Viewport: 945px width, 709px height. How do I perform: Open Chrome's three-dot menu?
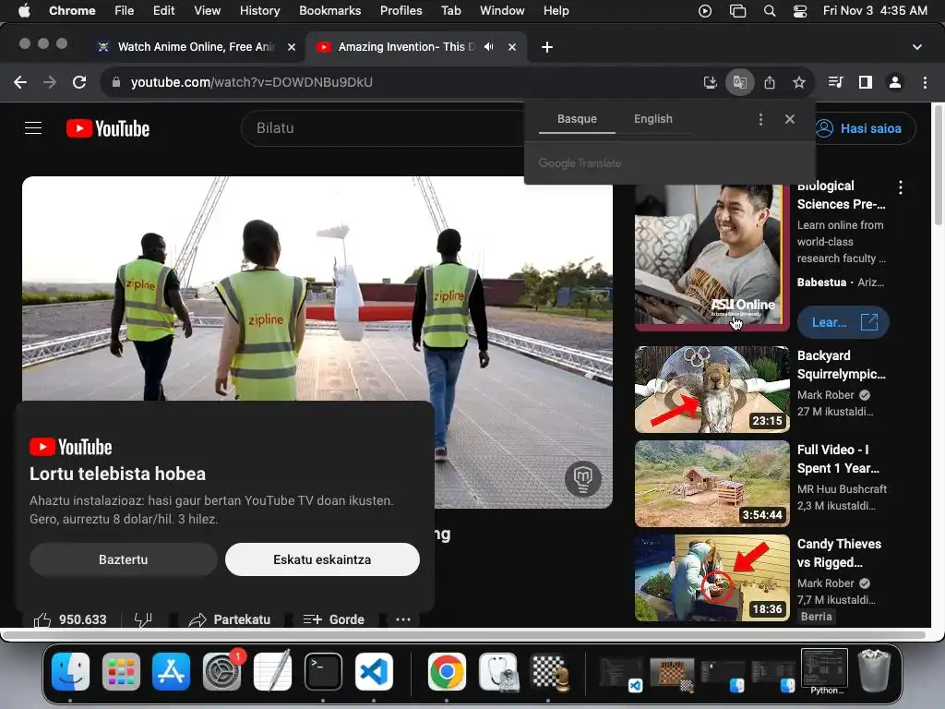point(925,82)
